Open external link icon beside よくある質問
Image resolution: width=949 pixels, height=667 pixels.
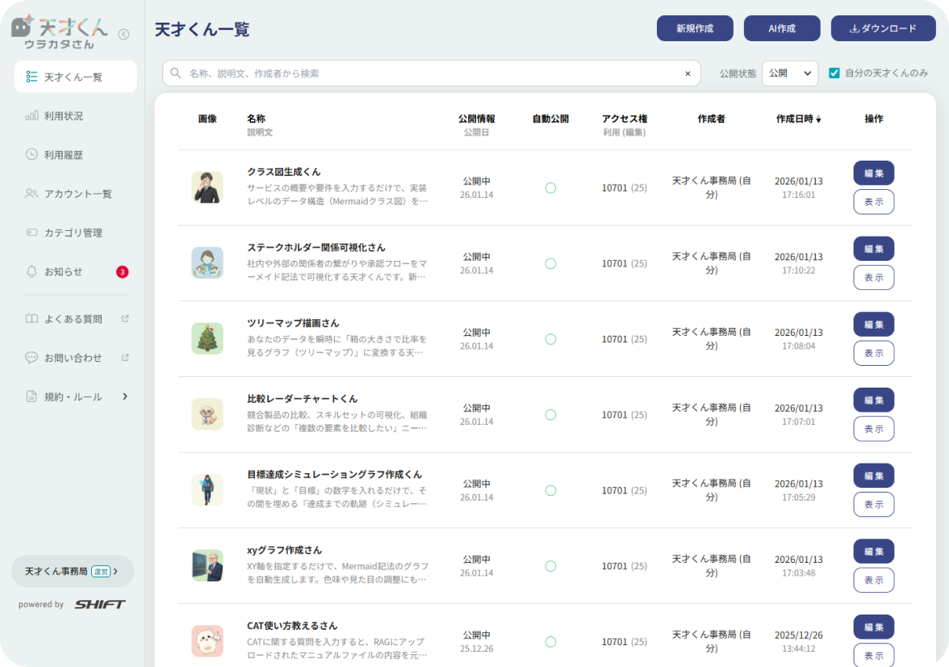coord(124,319)
